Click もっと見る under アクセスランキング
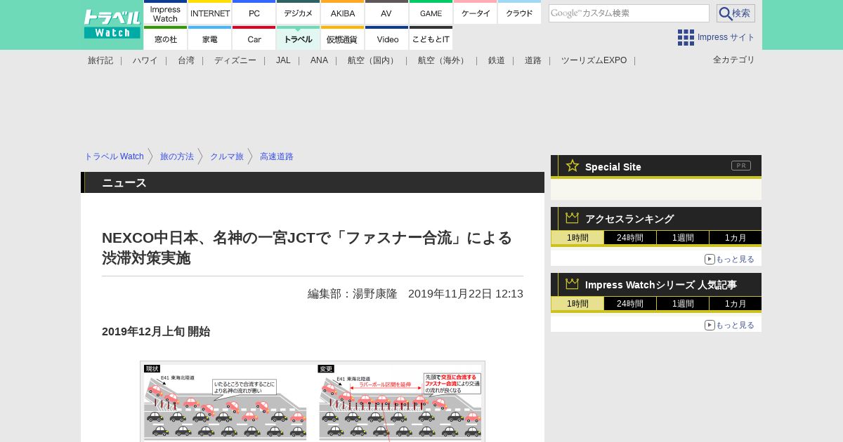Viewport: 843px width, 442px height. (729, 259)
